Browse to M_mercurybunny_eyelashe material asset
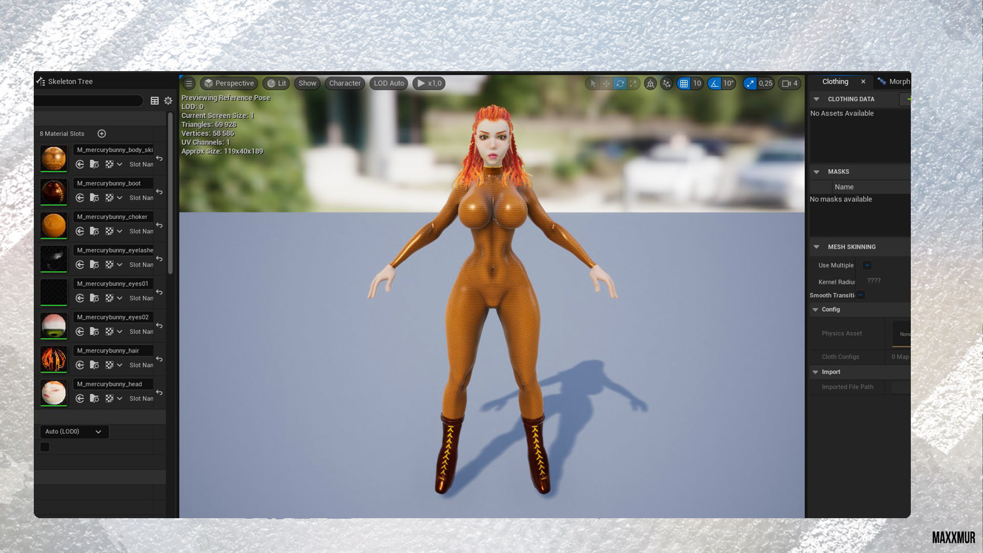 click(x=94, y=265)
